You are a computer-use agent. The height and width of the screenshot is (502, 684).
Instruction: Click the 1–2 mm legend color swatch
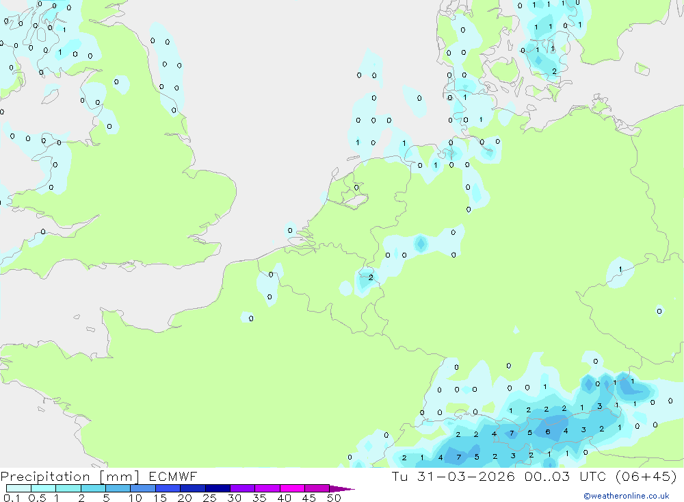tap(68, 488)
